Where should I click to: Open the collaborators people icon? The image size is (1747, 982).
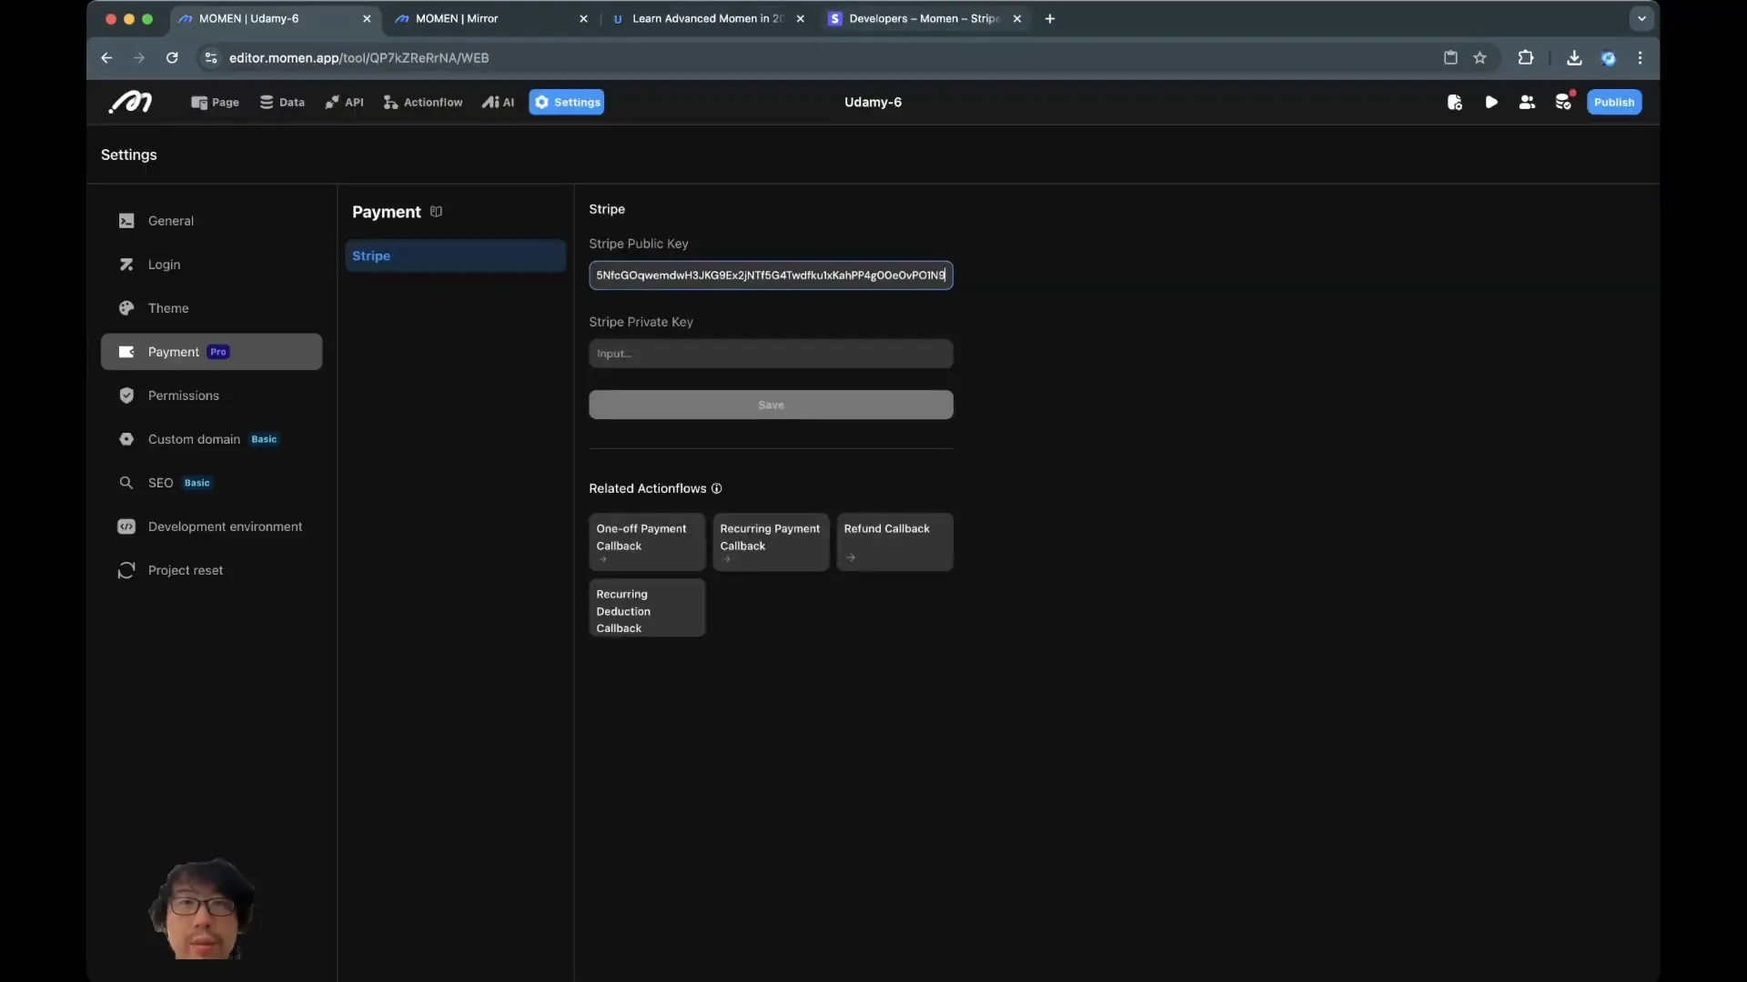pyautogui.click(x=1528, y=102)
